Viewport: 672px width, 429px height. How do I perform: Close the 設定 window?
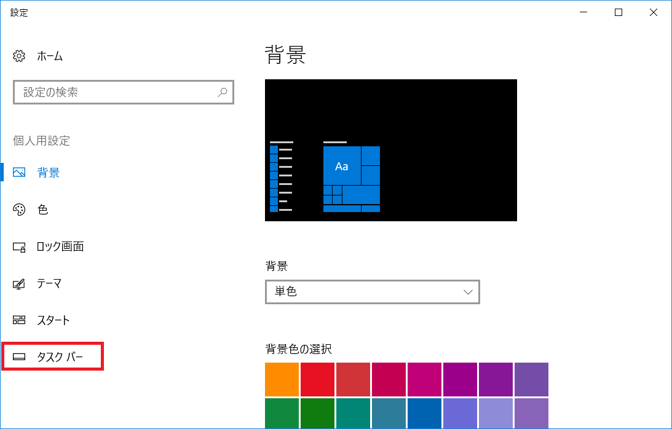653,12
